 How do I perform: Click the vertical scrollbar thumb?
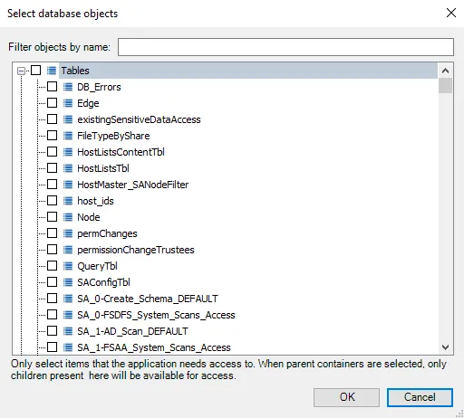[x=445, y=86]
